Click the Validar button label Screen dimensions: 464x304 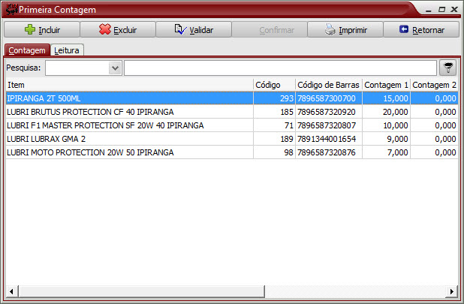[201, 30]
